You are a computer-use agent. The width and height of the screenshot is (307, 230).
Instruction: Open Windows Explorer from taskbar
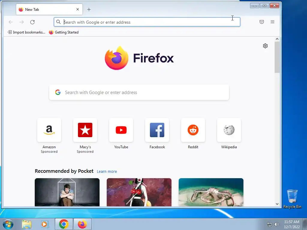click(x=27, y=224)
